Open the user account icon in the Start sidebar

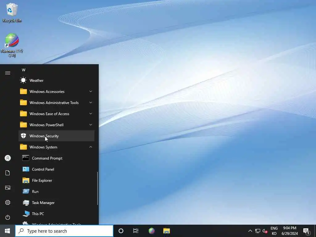pyautogui.click(x=8, y=158)
